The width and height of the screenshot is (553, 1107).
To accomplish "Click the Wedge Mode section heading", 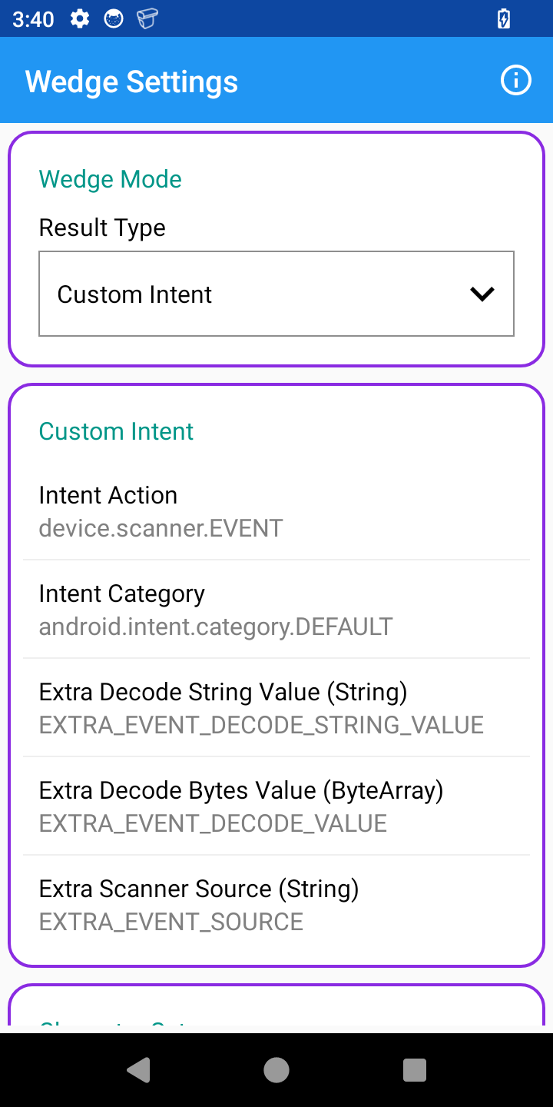I will point(111,179).
